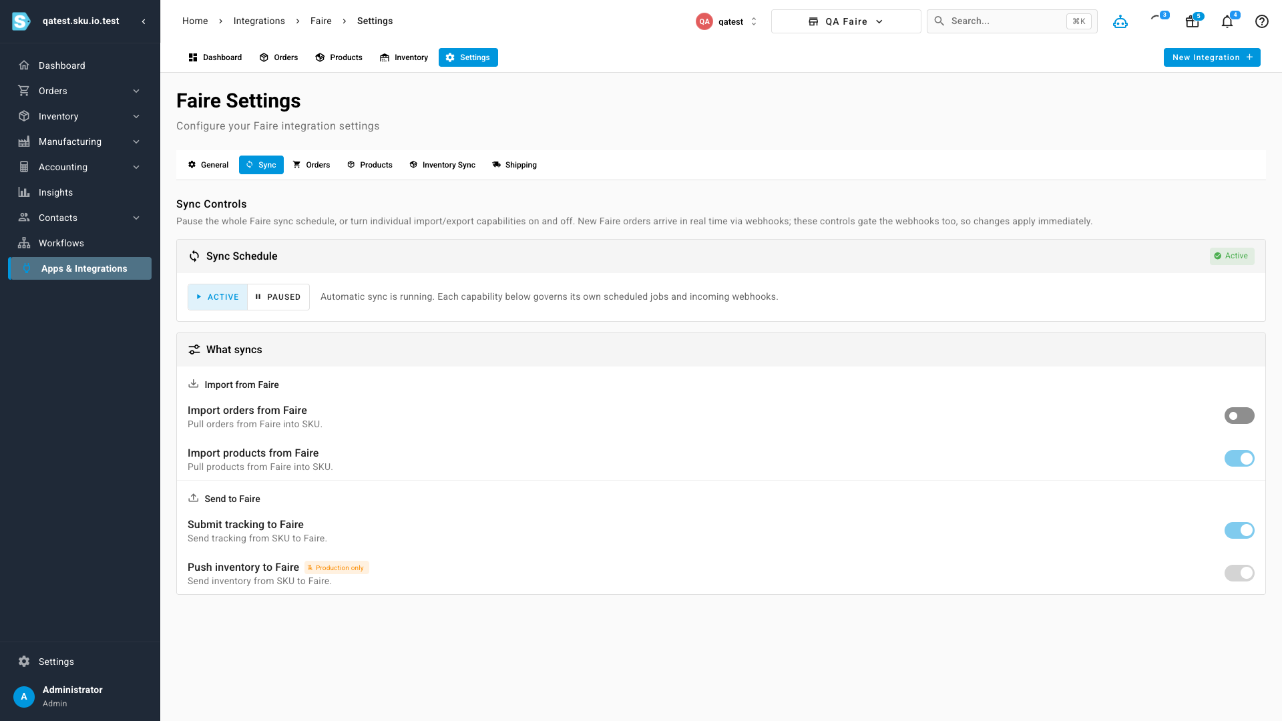Click the Insights bar chart icon
Image resolution: width=1282 pixels, height=721 pixels.
24,192
